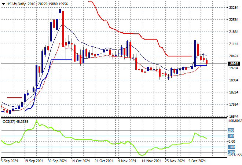Select the 14 Oct 2024 date label
The height and width of the screenshot is (165, 242).
pyautogui.click(x=81, y=161)
